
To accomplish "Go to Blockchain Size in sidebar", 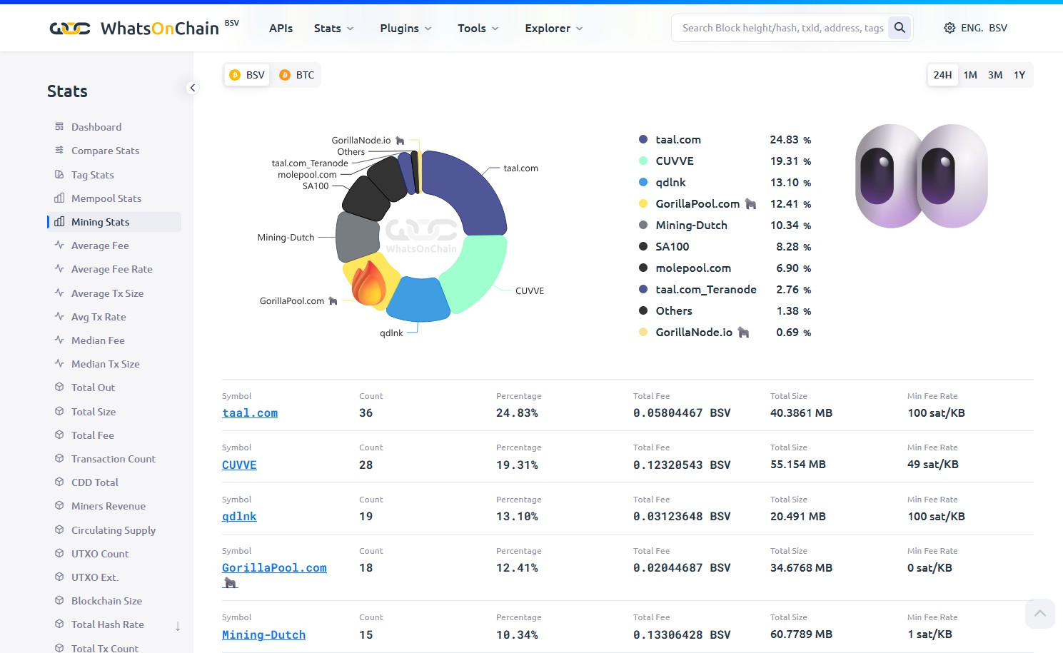I will coord(106,601).
